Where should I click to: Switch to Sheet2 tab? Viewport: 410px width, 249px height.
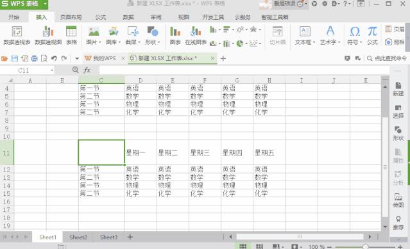pyautogui.click(x=78, y=237)
